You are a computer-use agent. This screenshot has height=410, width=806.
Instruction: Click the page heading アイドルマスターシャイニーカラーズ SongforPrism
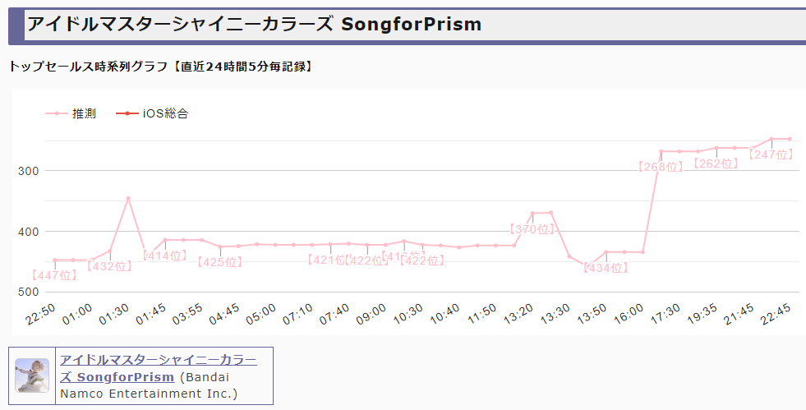click(254, 25)
